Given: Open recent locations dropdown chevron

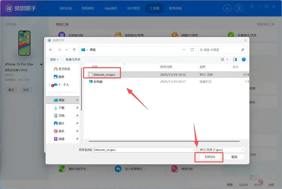Looking at the screenshot, I should coord(67,50).
